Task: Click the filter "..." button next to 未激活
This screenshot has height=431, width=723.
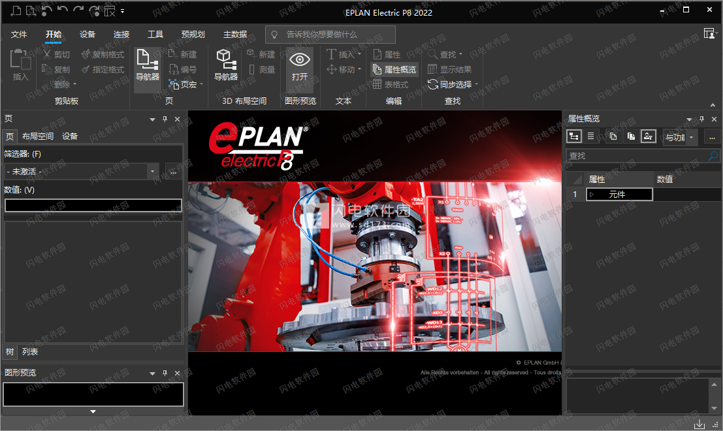Action: 173,172
